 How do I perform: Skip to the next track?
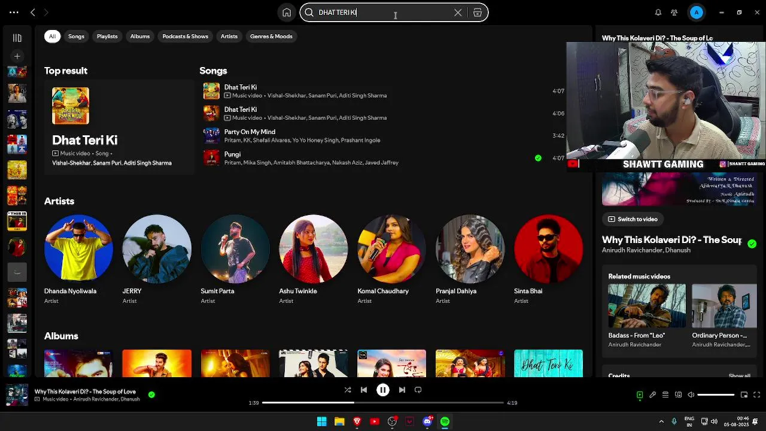point(402,390)
